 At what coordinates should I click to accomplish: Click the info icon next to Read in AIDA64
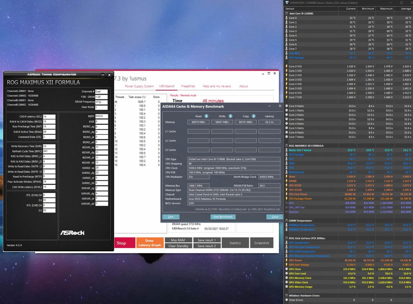click(x=207, y=116)
